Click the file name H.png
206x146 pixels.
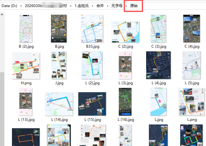pyautogui.click(x=26, y=83)
